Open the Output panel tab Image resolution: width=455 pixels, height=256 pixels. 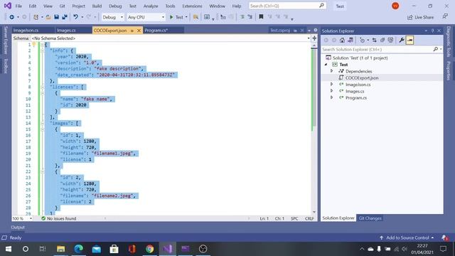coord(18,228)
